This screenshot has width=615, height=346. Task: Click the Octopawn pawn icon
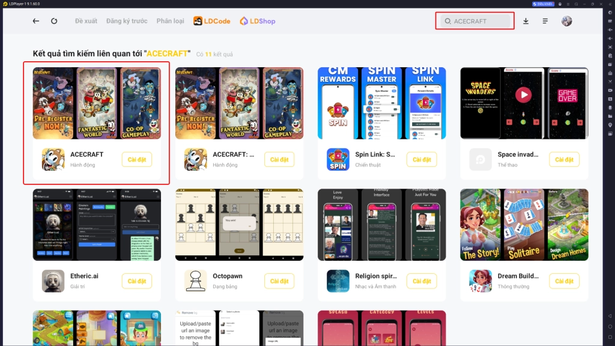[195, 281]
